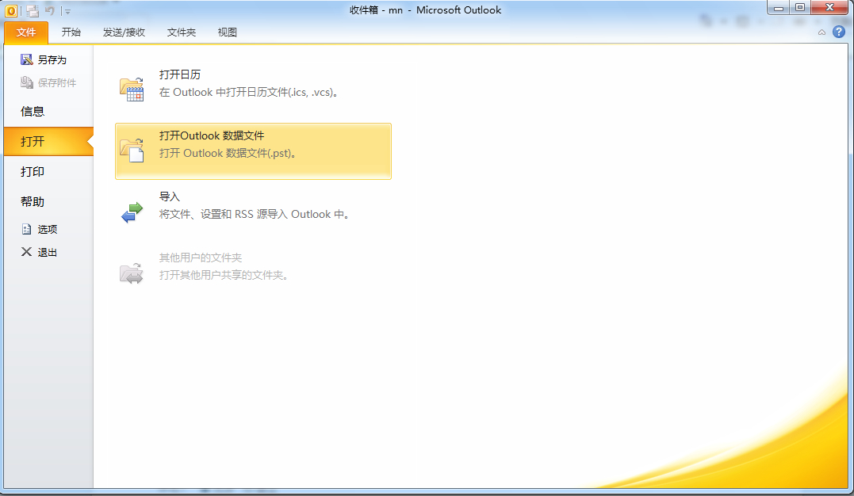Select the highlighted 打开 backstage section
Viewport: 854px width, 496px height.
[48, 142]
